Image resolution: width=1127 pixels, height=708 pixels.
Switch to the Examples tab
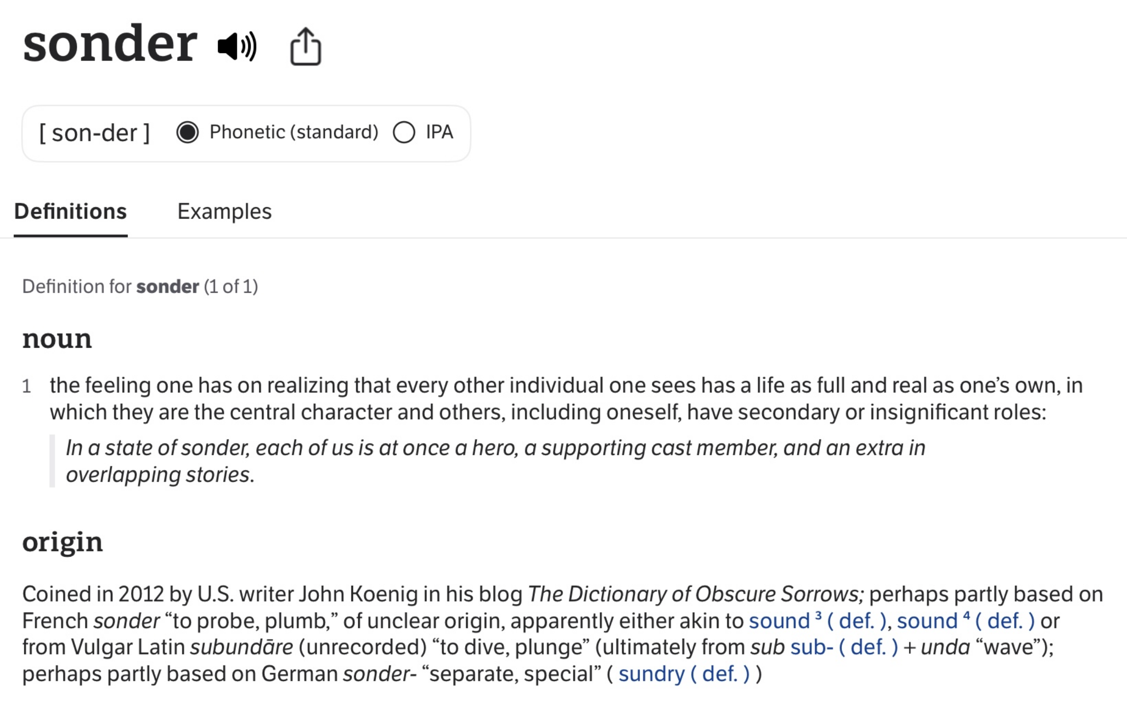224,211
